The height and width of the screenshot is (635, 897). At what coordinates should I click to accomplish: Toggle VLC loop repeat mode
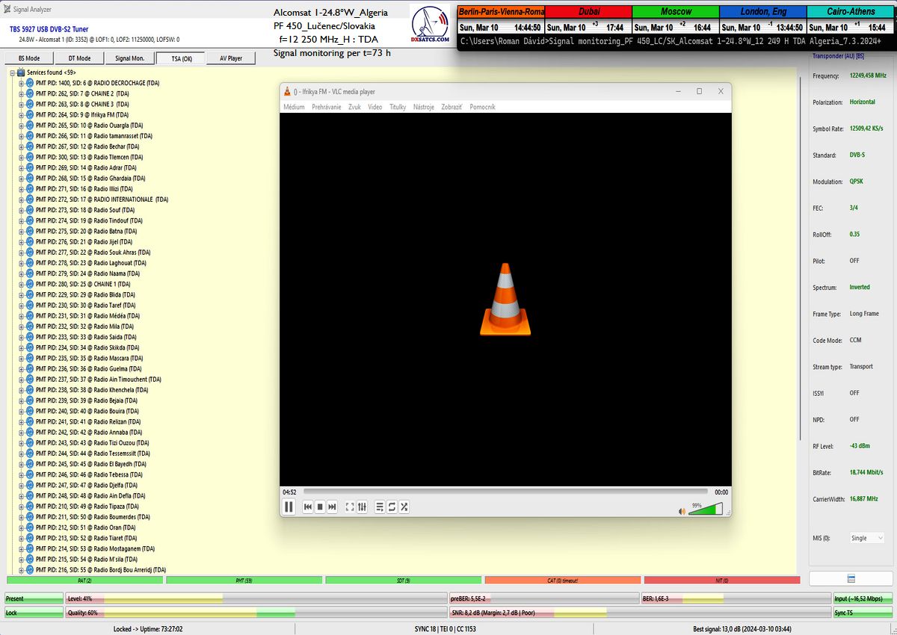tap(392, 507)
